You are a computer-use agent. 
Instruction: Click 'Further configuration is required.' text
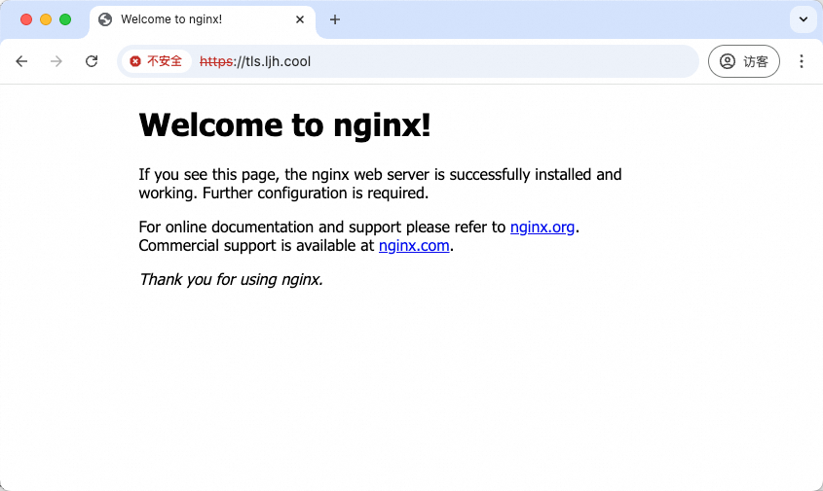pyautogui.click(x=316, y=193)
